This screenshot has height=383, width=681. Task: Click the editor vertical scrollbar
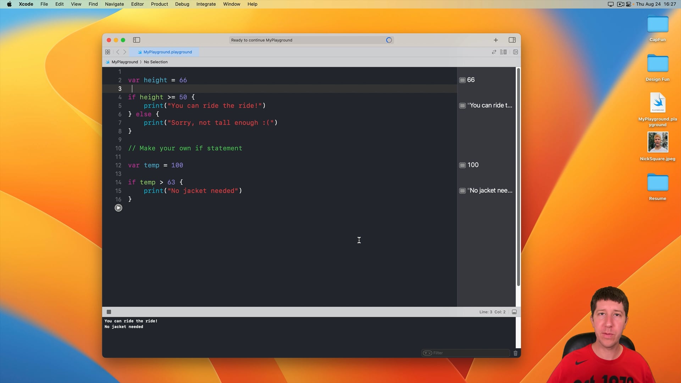(x=518, y=177)
